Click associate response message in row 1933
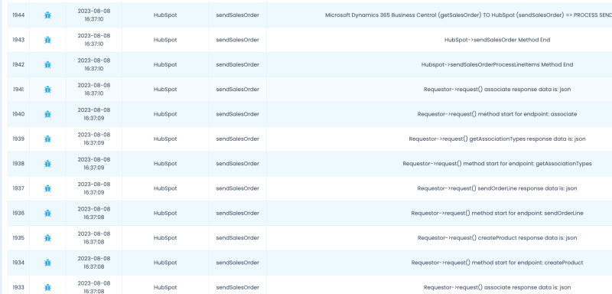 497,287
